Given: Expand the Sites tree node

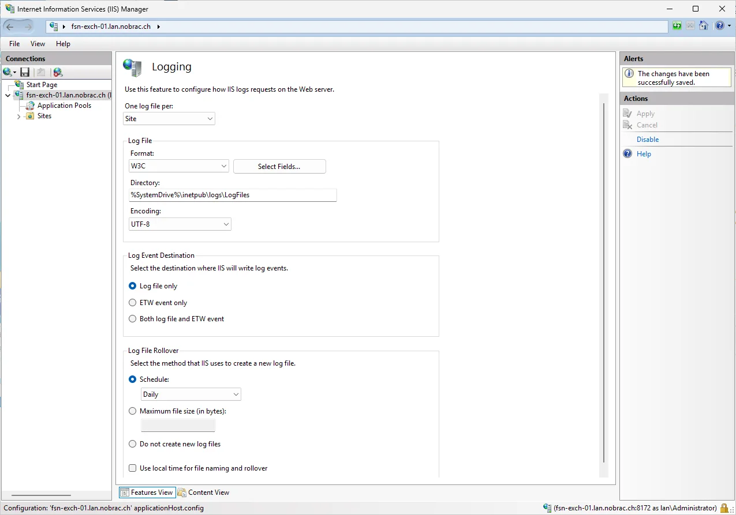Looking at the screenshot, I should [x=19, y=116].
